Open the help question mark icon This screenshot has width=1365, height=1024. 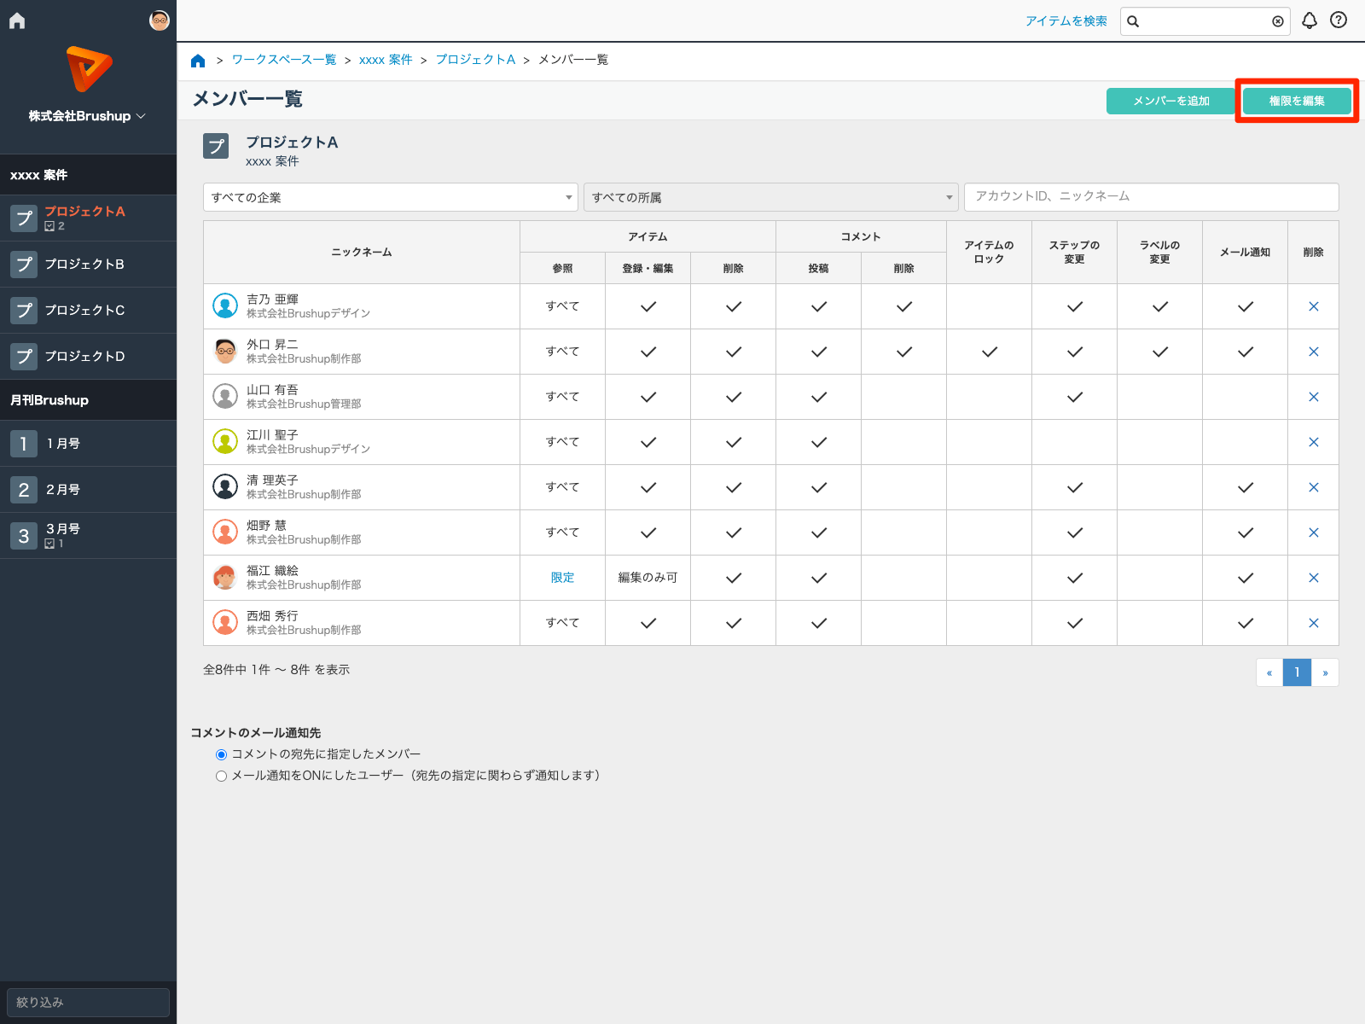click(x=1339, y=20)
